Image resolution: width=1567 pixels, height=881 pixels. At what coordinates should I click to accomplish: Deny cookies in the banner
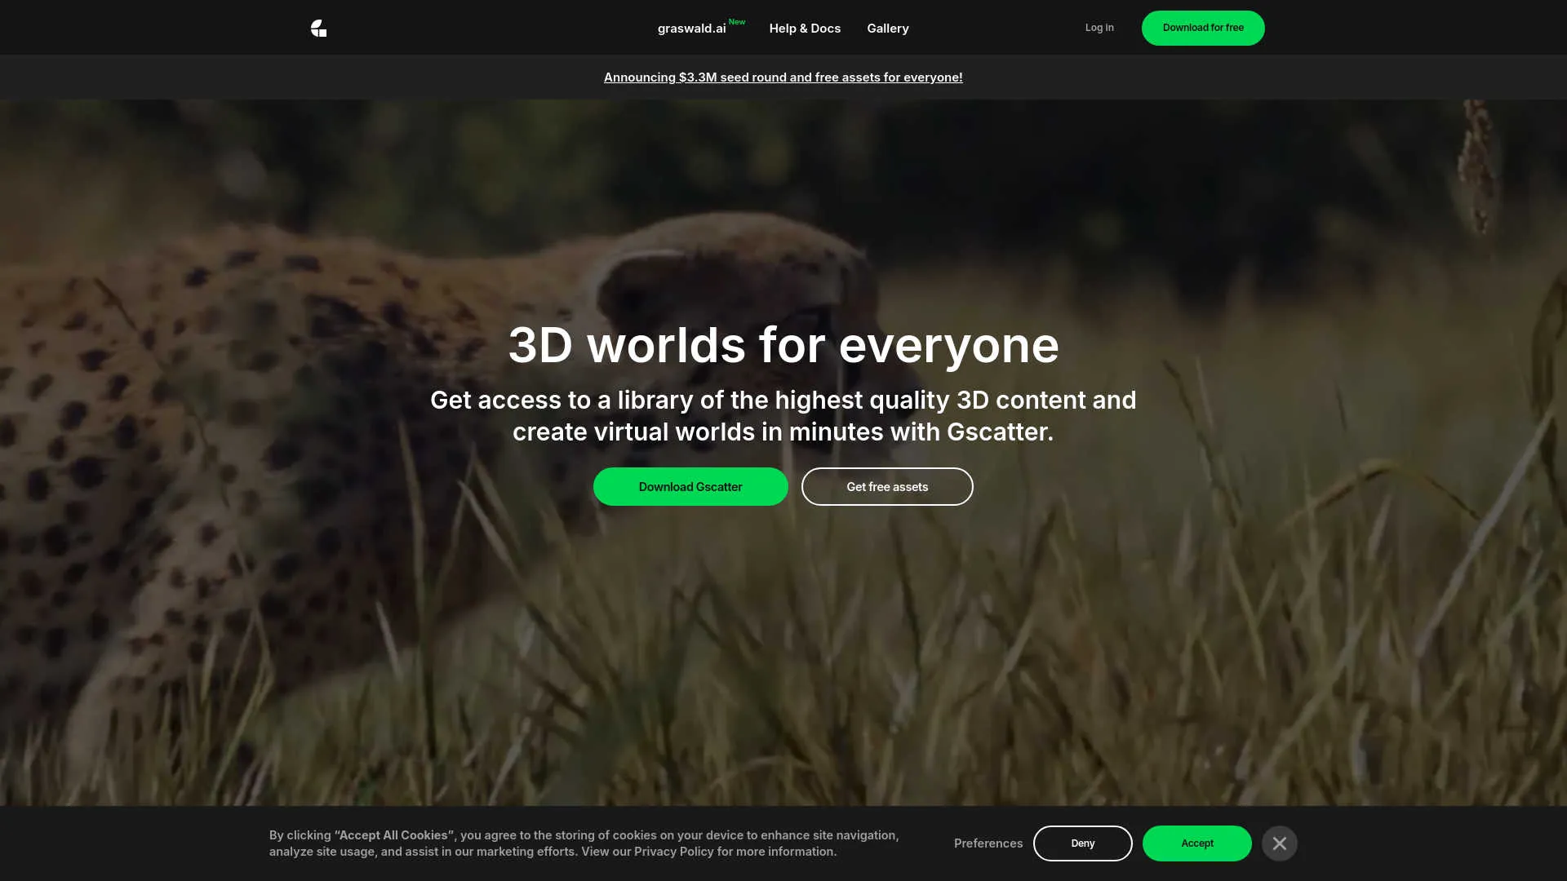click(1082, 843)
